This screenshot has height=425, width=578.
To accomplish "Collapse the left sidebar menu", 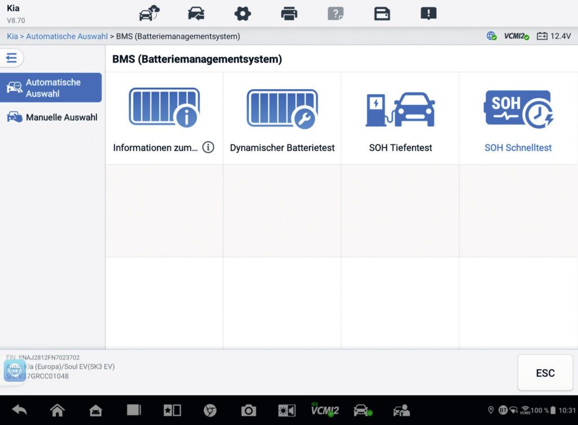I will 11,58.
